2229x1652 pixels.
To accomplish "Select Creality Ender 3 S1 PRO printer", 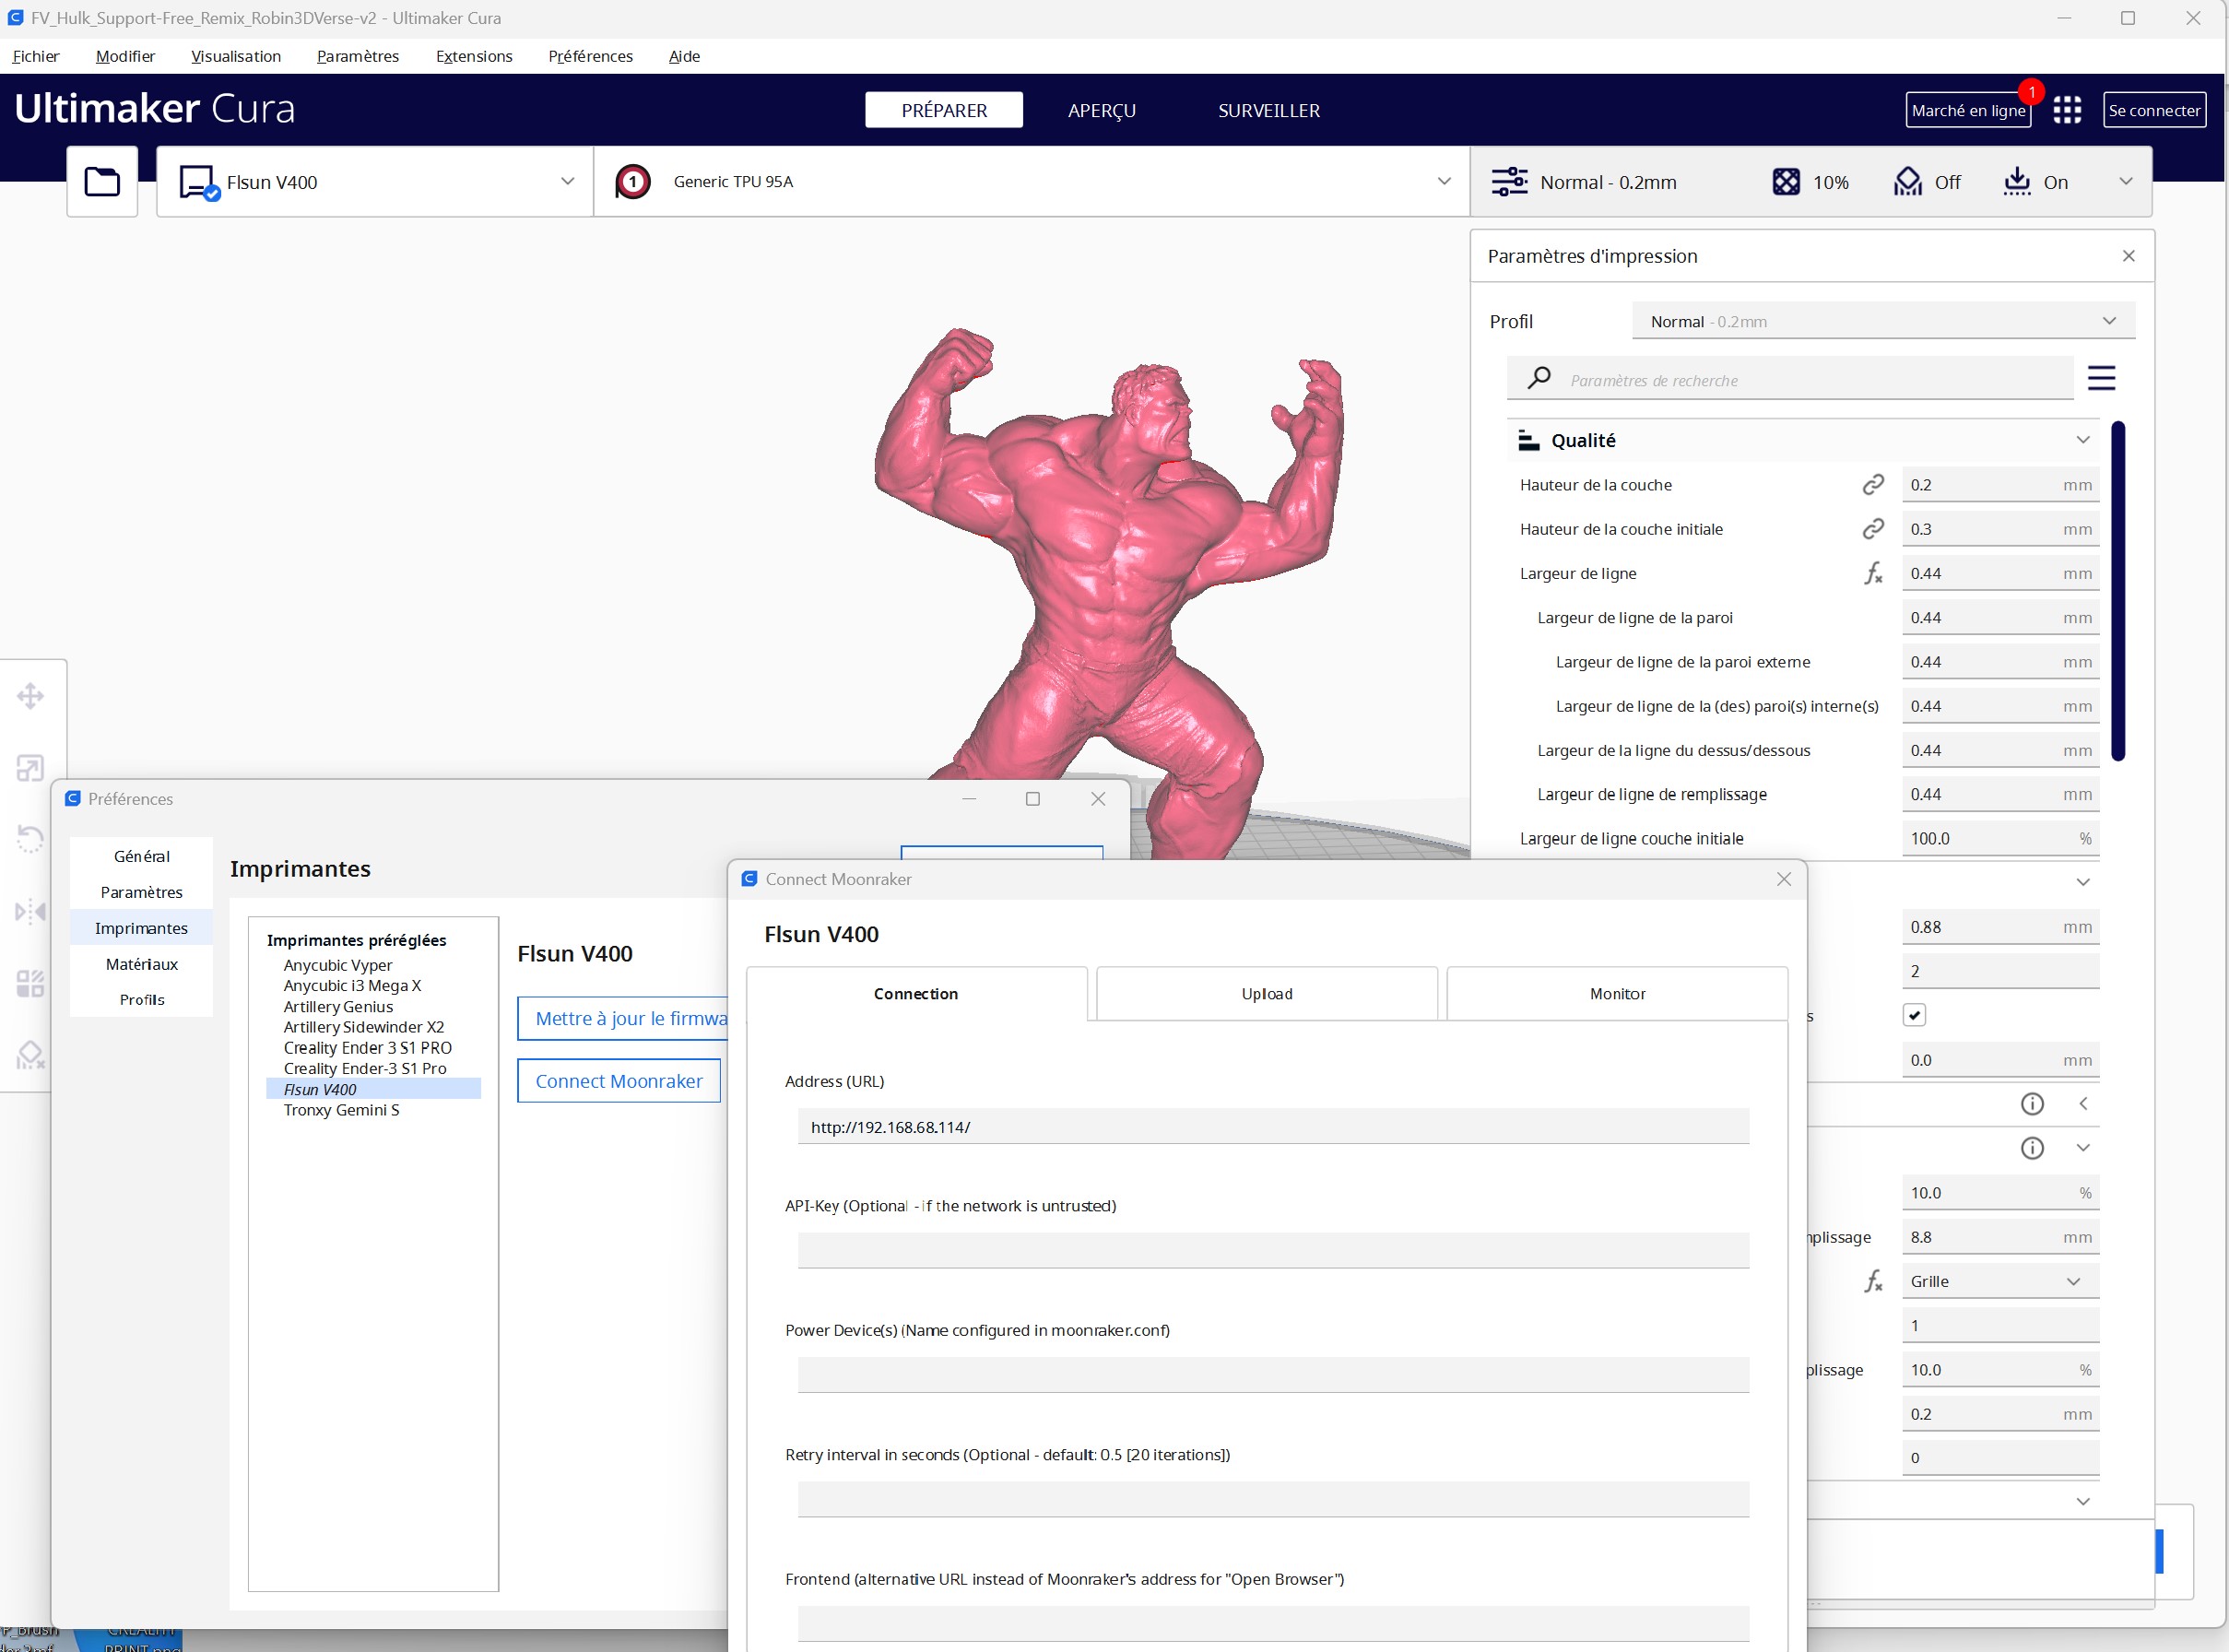I will [367, 1048].
